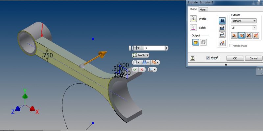The height and width of the screenshot is (131, 263).
Task: Select the Profile selection arrow button in dialog
Action: click(193, 19)
